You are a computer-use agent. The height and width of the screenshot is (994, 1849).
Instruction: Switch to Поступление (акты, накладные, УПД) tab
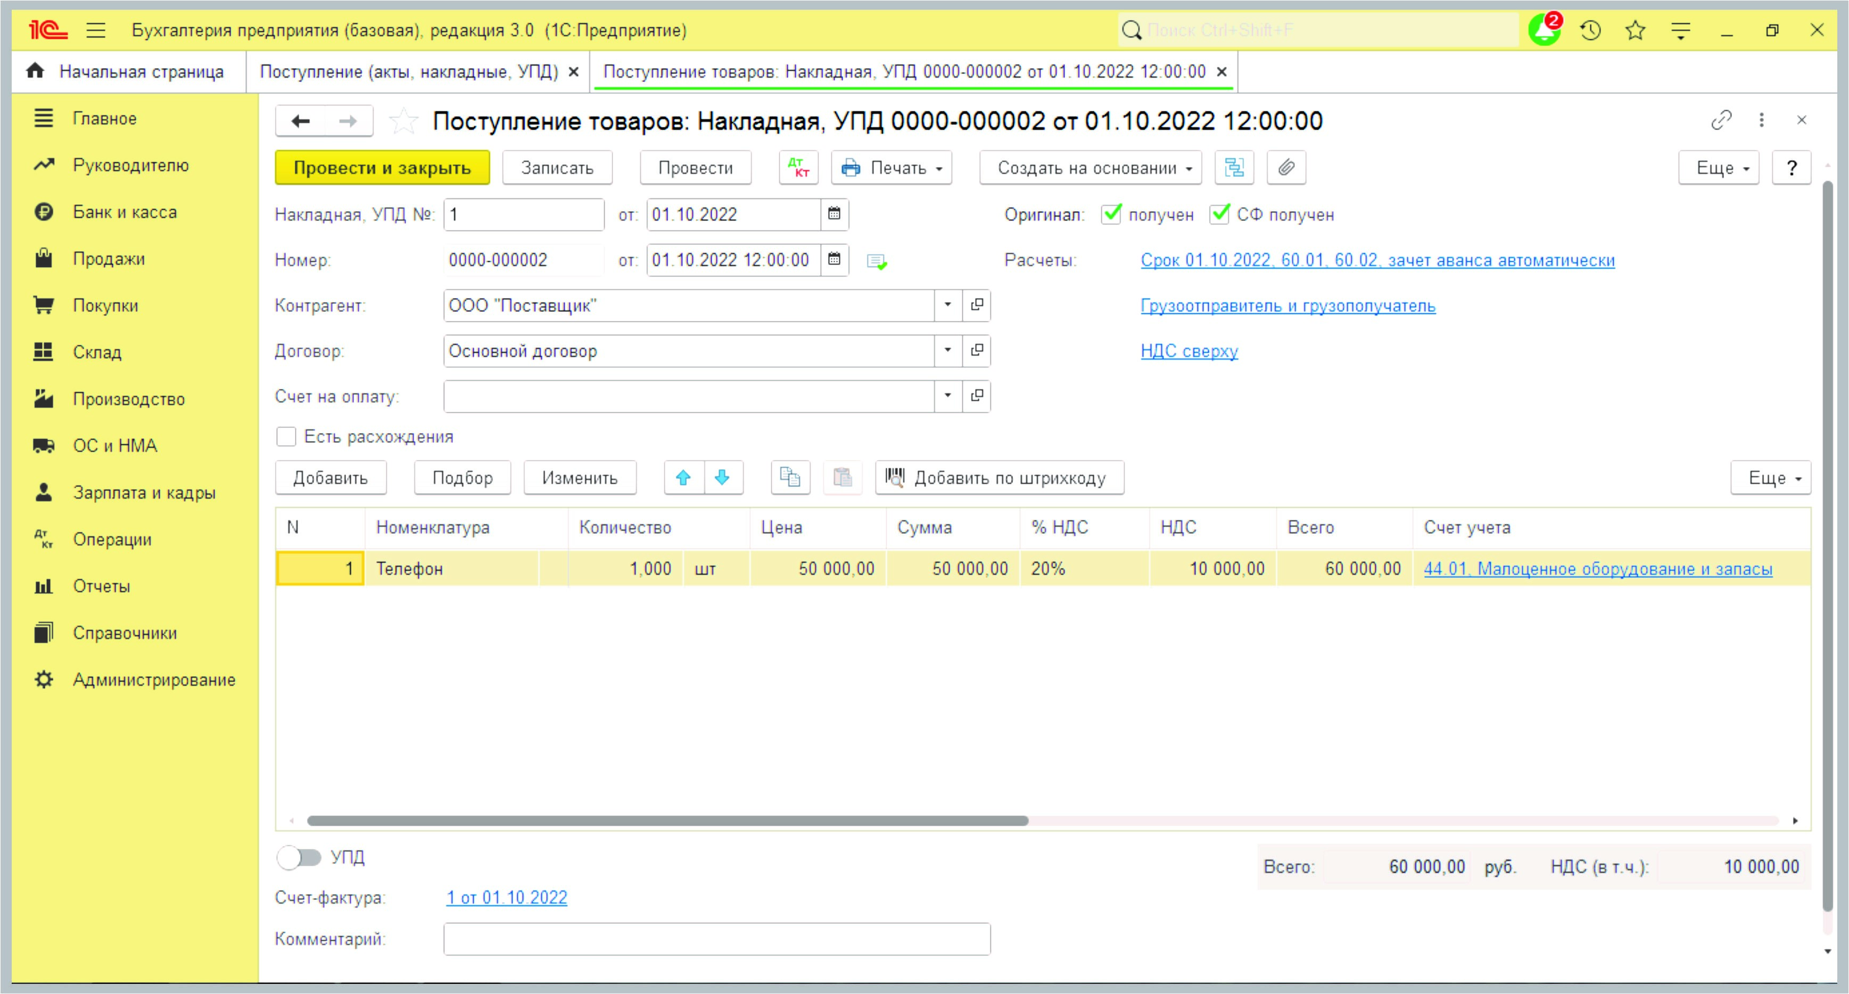tap(408, 72)
